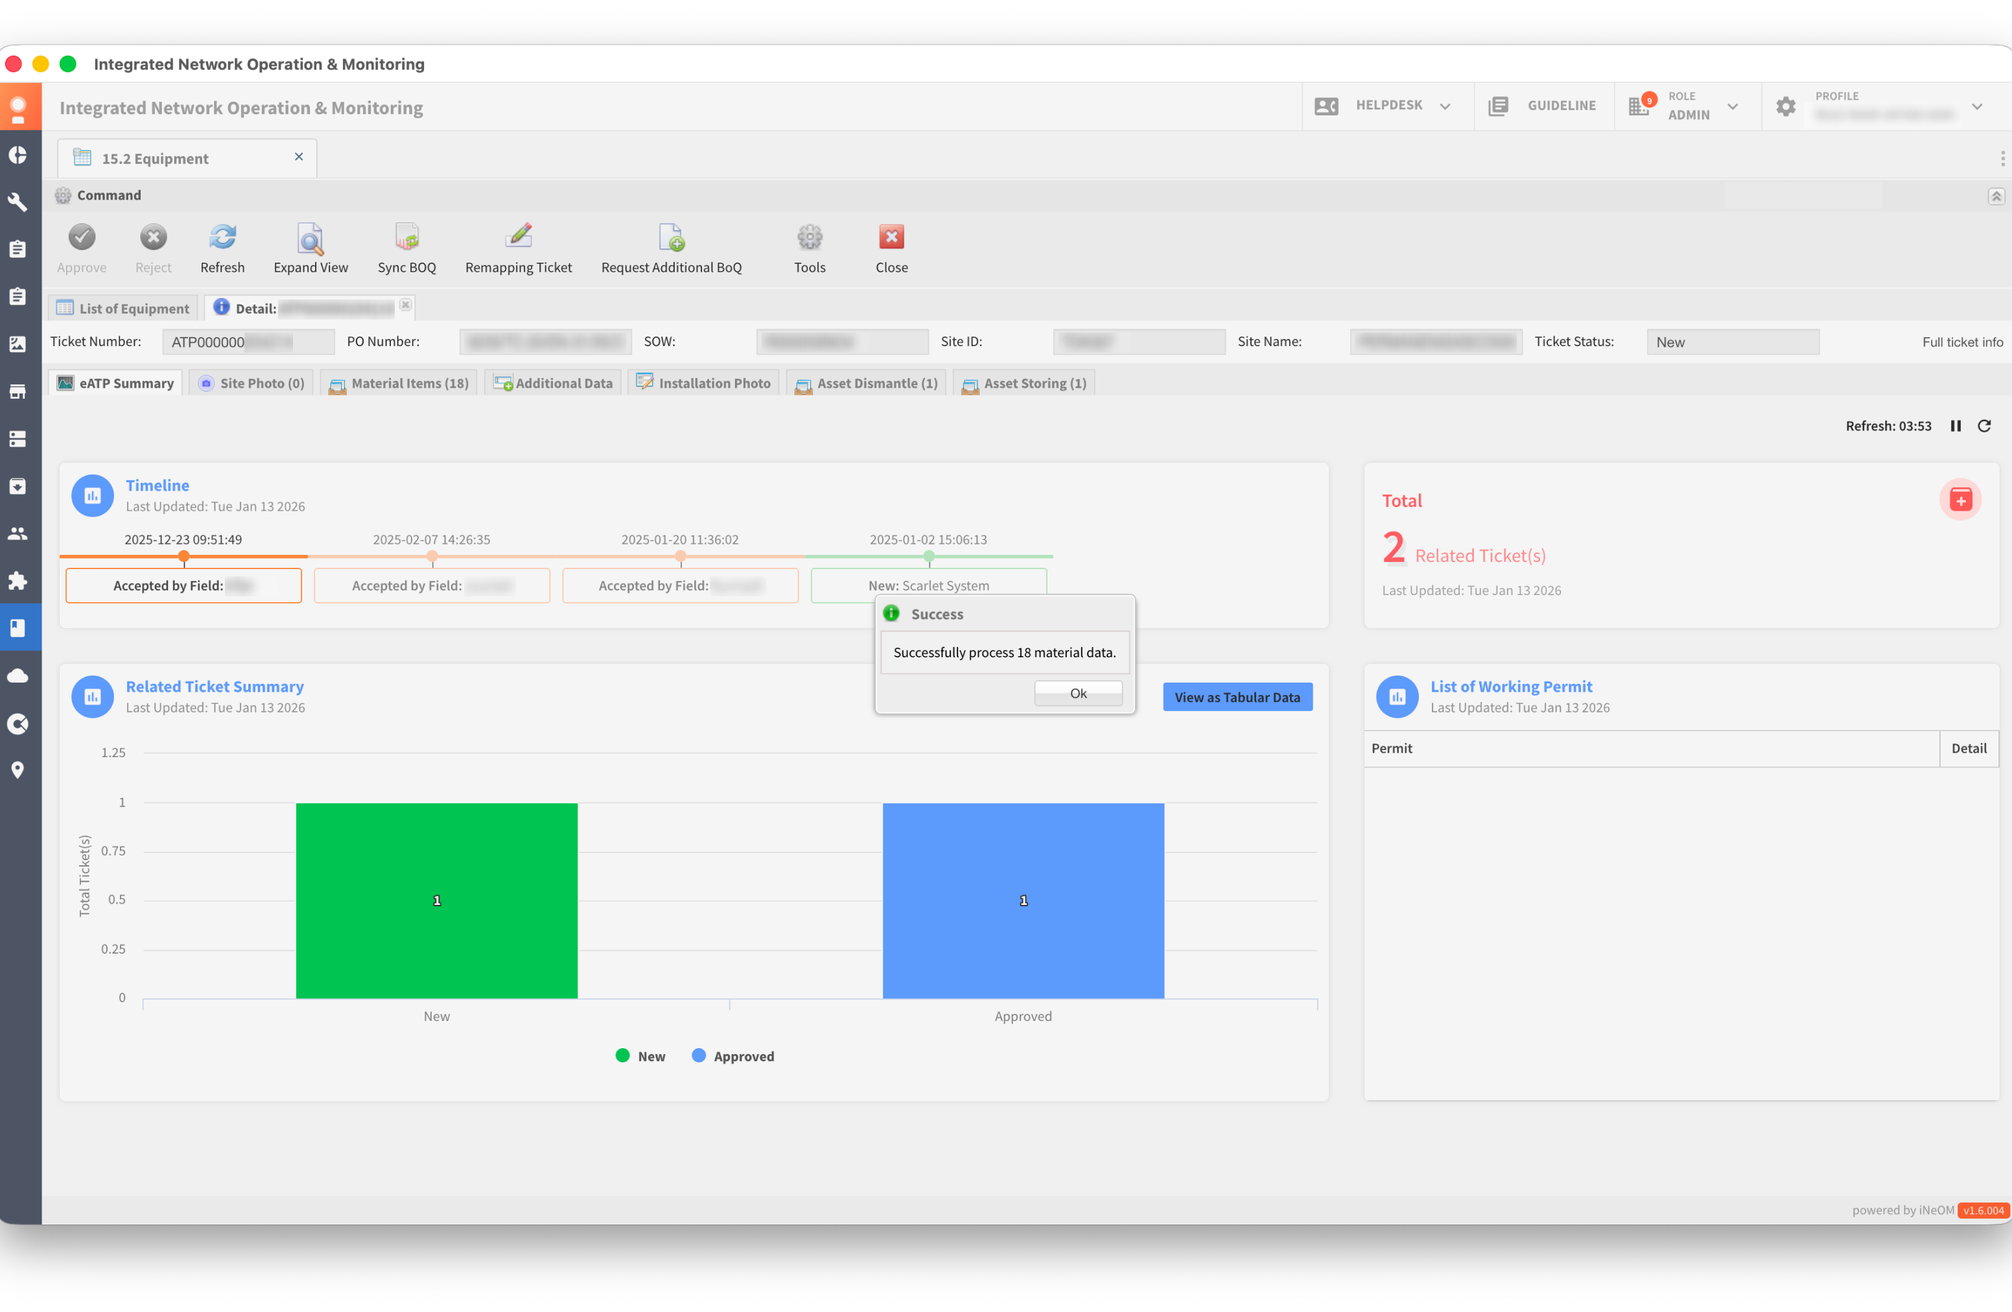Click the Request Additional BoQ icon
The height and width of the screenshot is (1312, 2012).
(x=672, y=239)
